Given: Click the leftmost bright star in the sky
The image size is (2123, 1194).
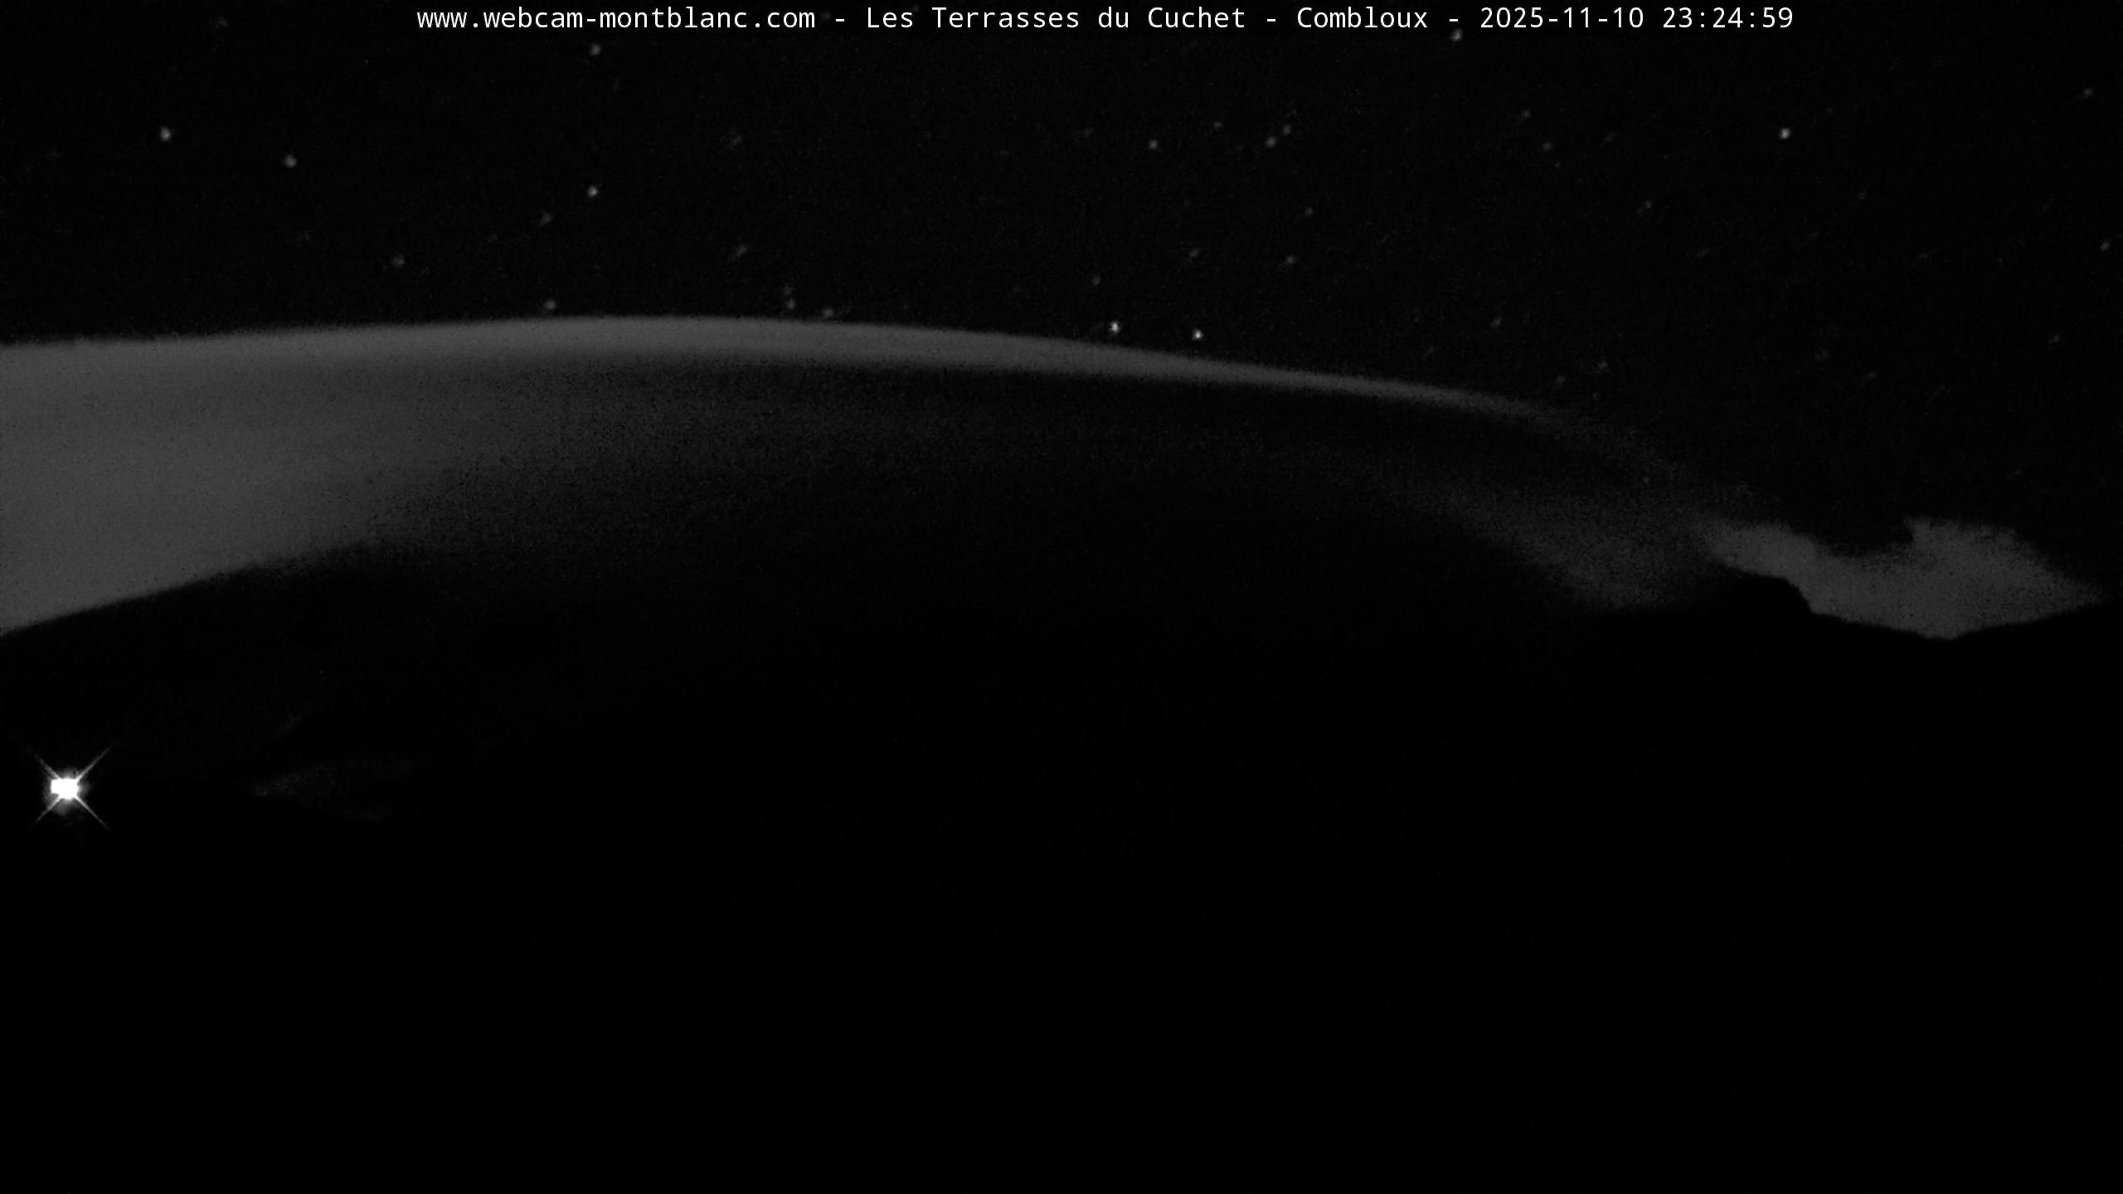Looking at the screenshot, I should [x=165, y=133].
